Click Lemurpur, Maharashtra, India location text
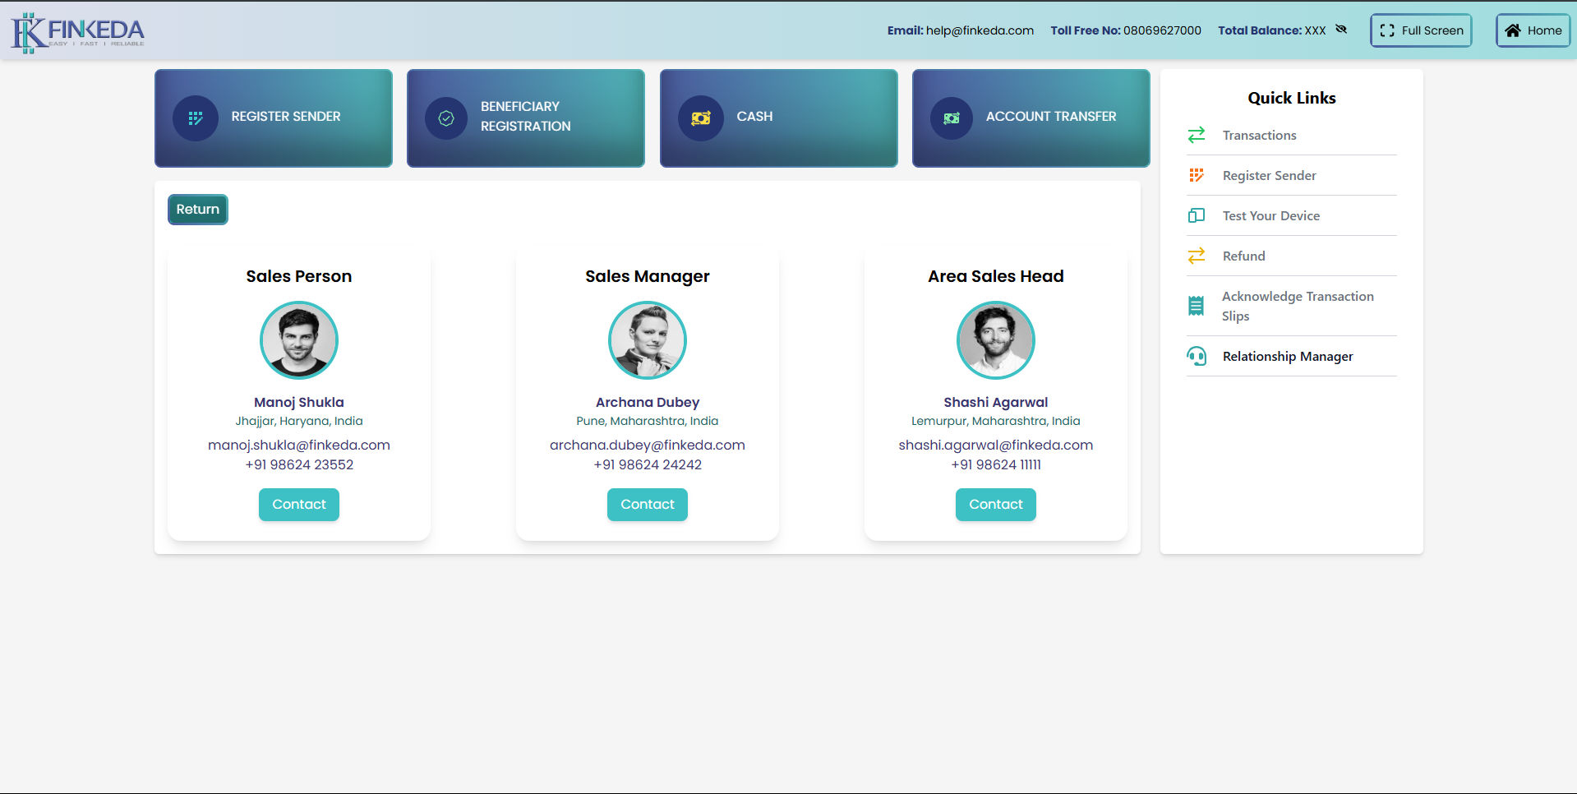 click(996, 421)
